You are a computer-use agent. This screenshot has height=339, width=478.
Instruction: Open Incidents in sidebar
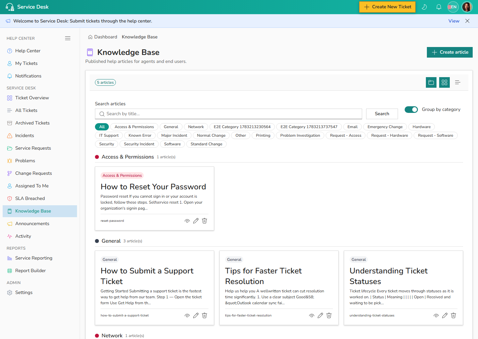[40, 136]
